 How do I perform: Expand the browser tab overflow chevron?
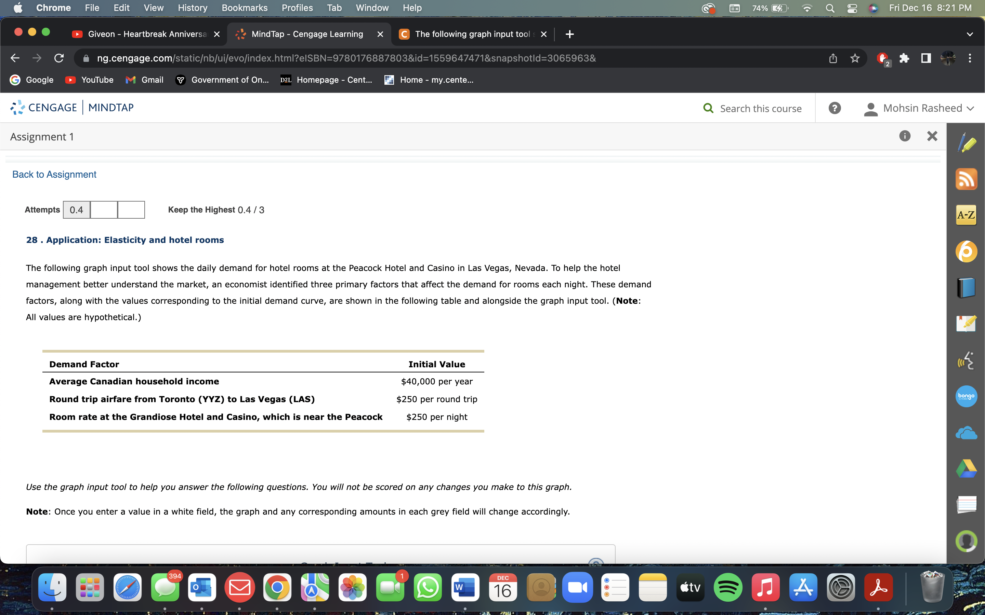coord(970,34)
